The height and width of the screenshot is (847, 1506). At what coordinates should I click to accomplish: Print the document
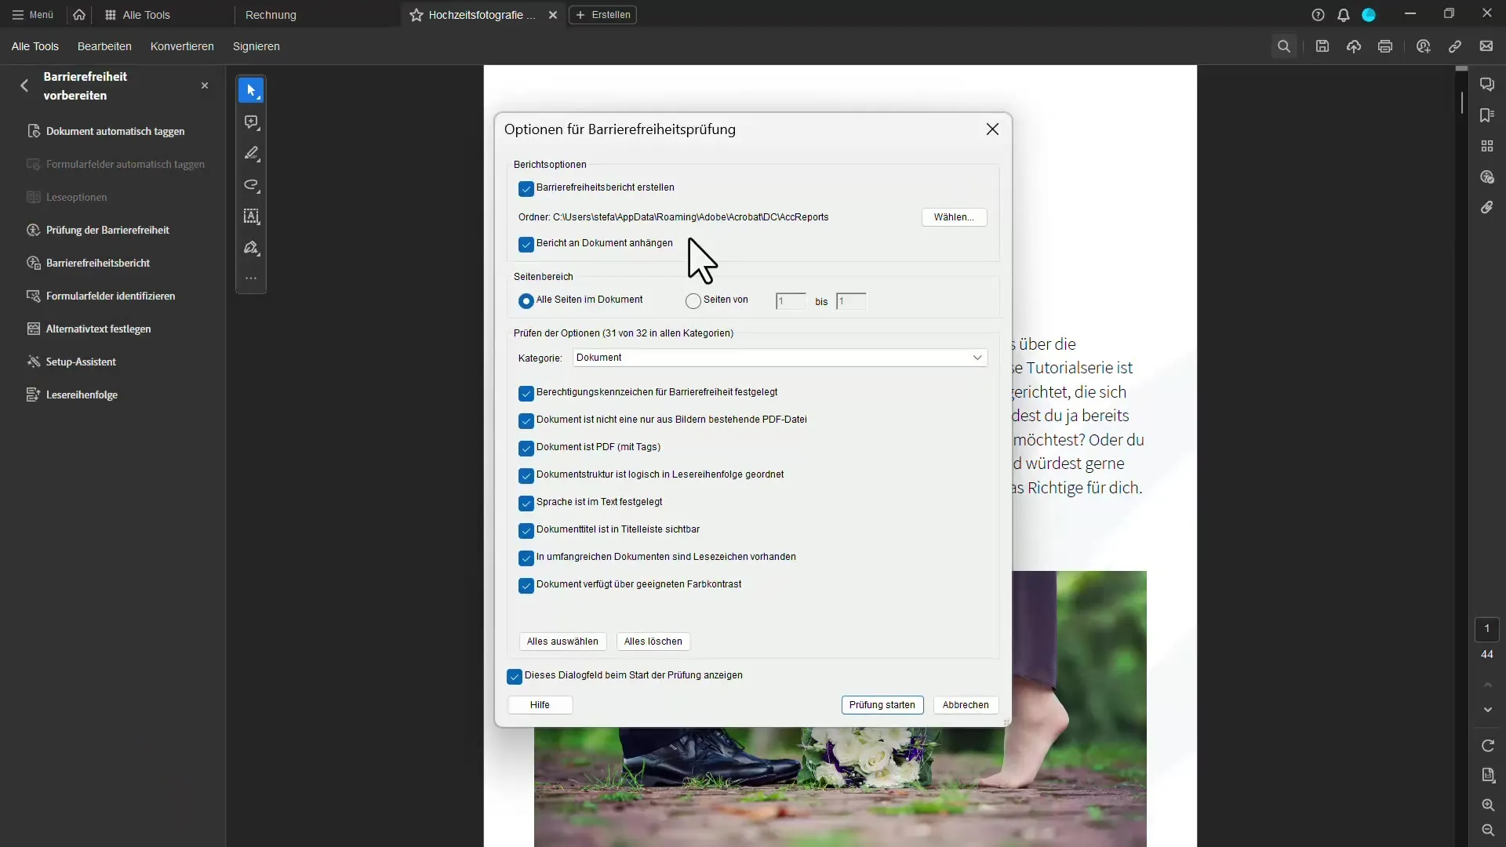click(1385, 46)
